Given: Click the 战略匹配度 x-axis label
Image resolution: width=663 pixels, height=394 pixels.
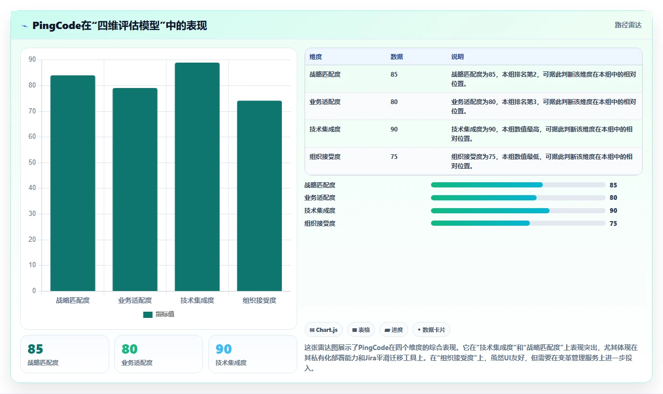Looking at the screenshot, I should [x=73, y=300].
